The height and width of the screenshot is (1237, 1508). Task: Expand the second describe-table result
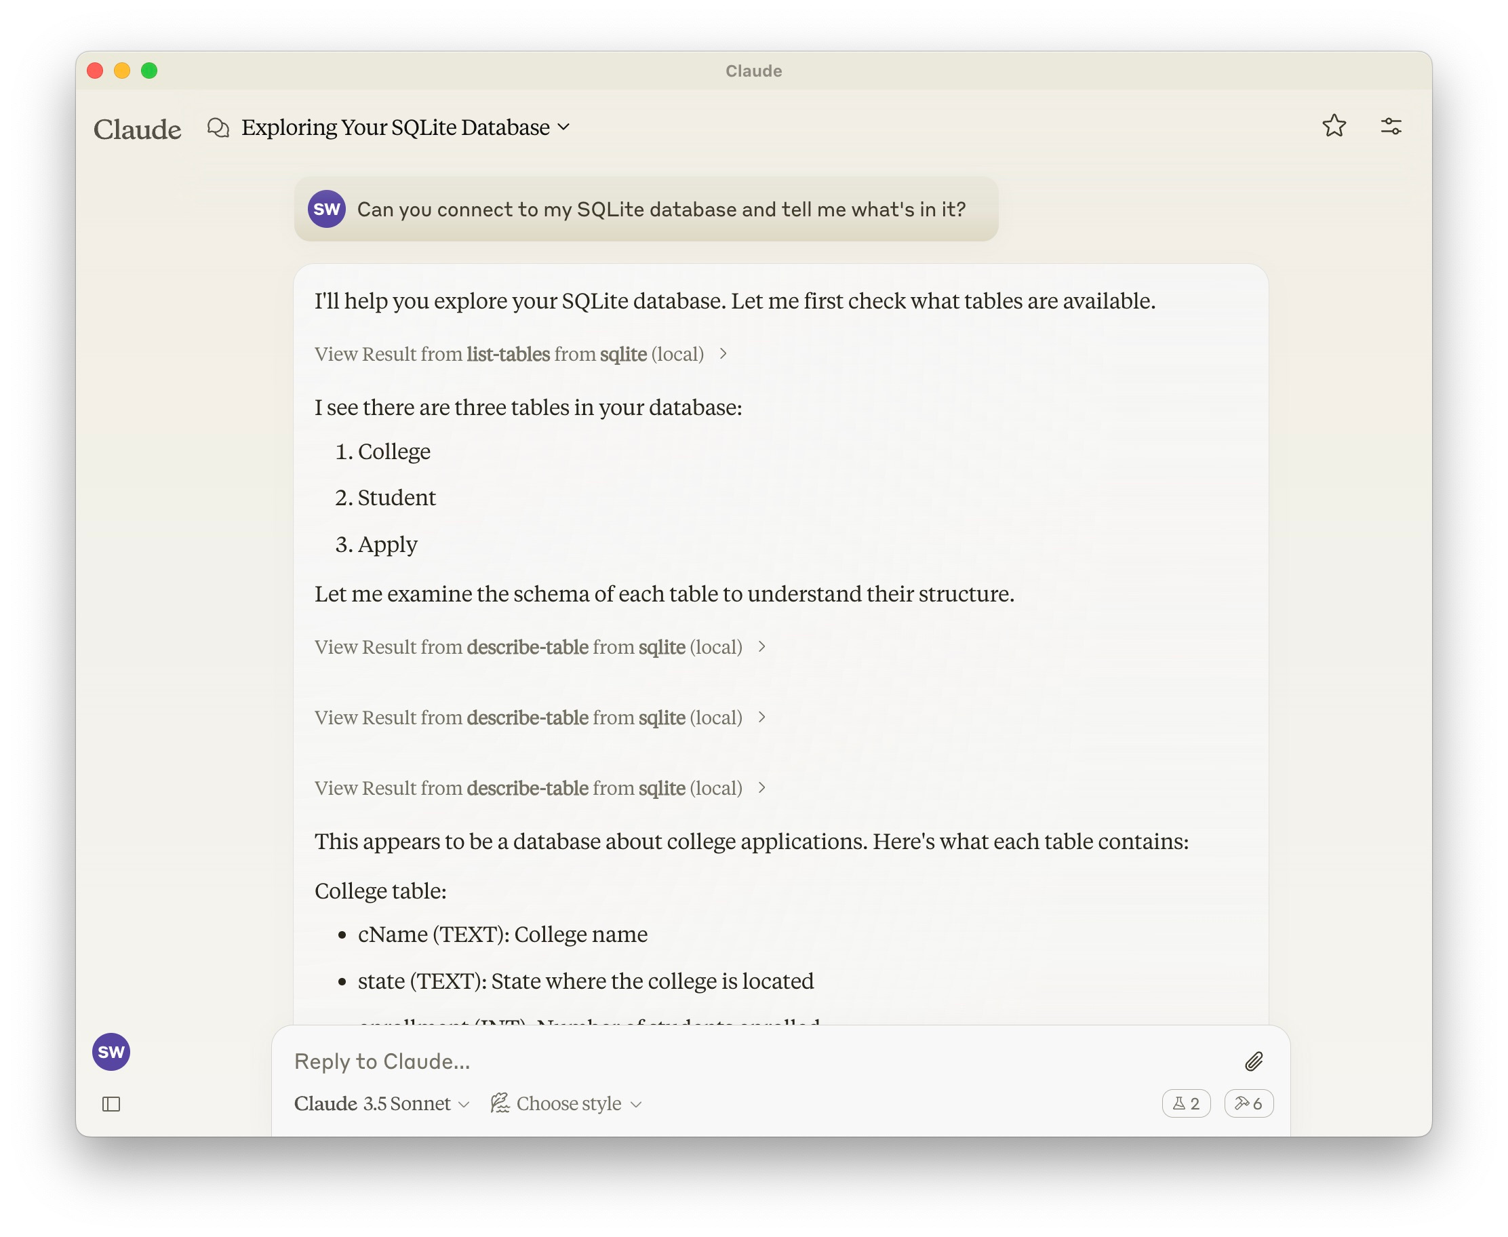(540, 718)
